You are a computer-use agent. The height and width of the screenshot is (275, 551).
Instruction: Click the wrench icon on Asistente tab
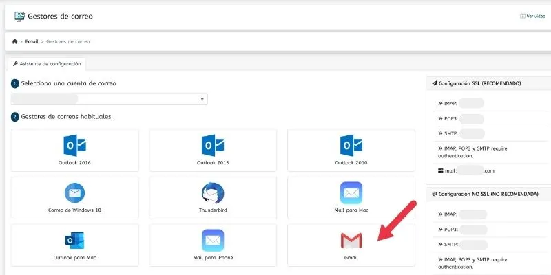click(15, 64)
